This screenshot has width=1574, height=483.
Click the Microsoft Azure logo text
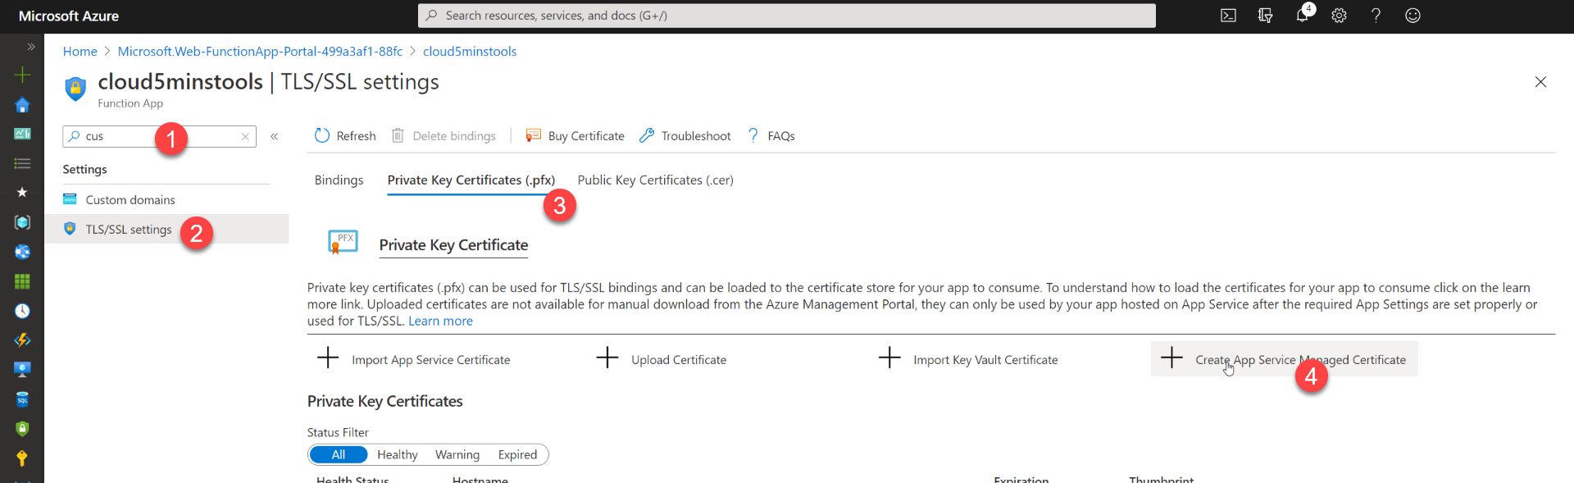tap(69, 16)
